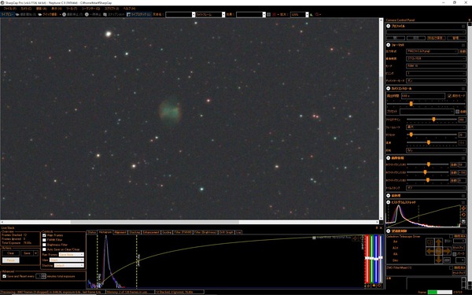Toggle the 長秒モード checkbox

pyautogui.click(x=449, y=96)
